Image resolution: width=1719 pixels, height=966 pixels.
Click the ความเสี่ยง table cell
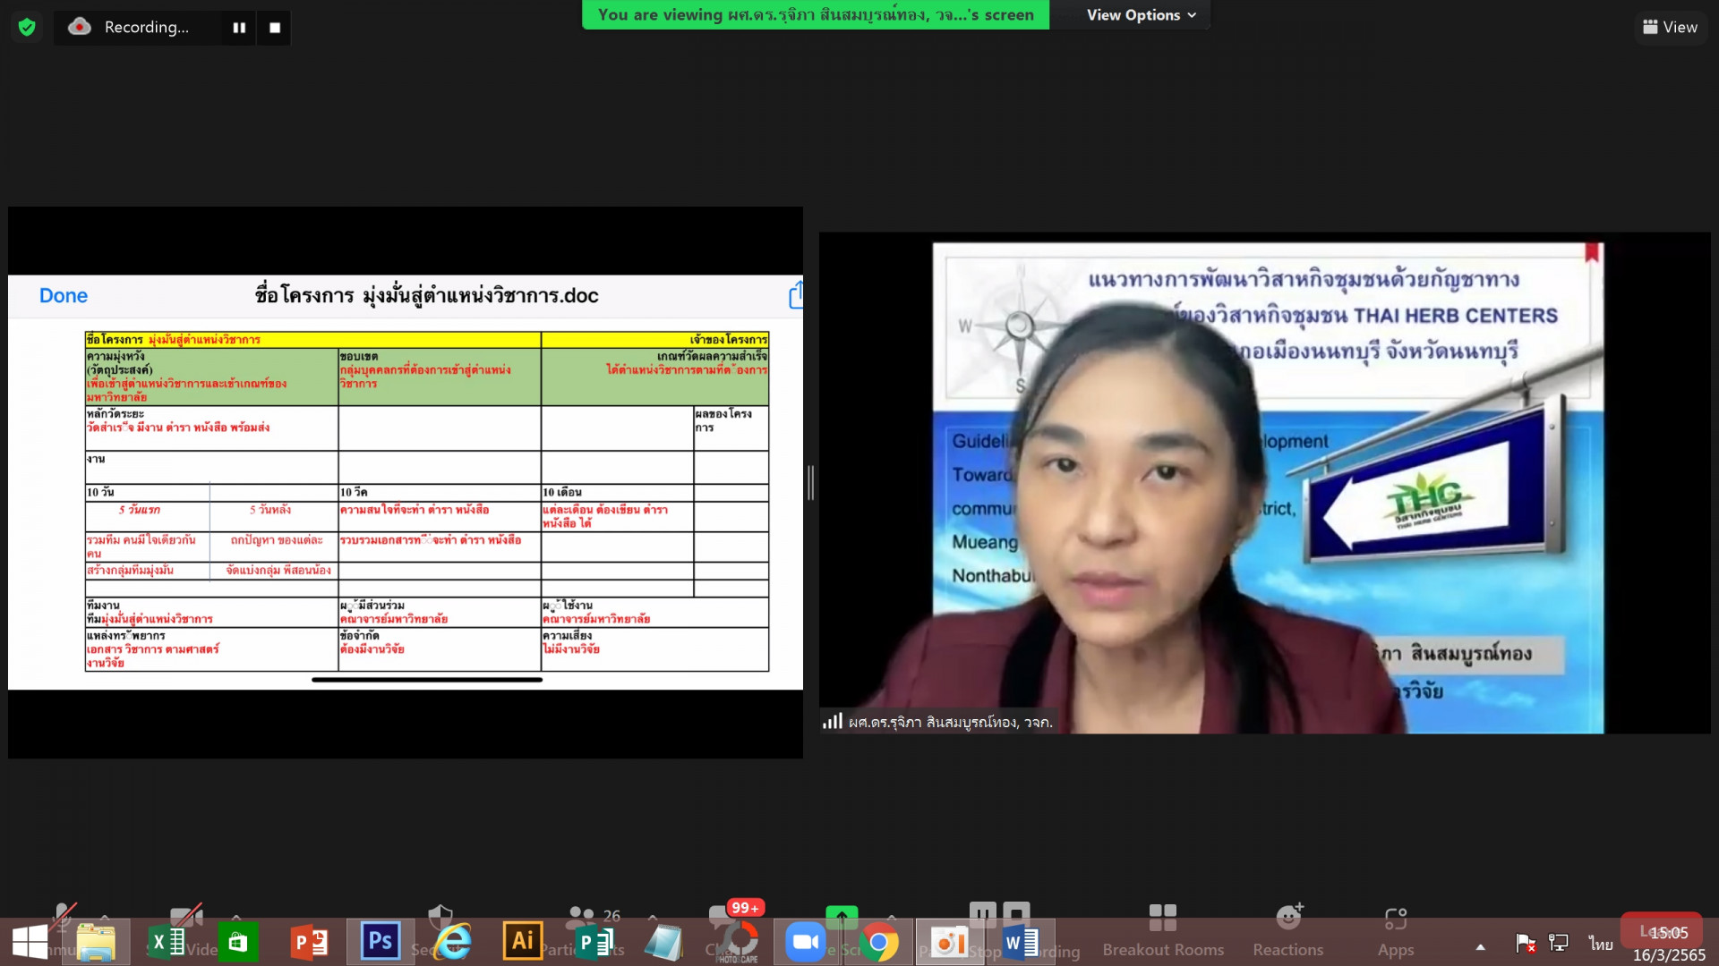[654, 648]
